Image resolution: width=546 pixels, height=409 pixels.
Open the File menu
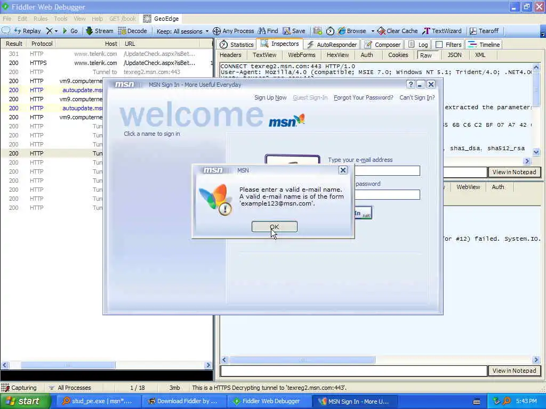pyautogui.click(x=7, y=19)
